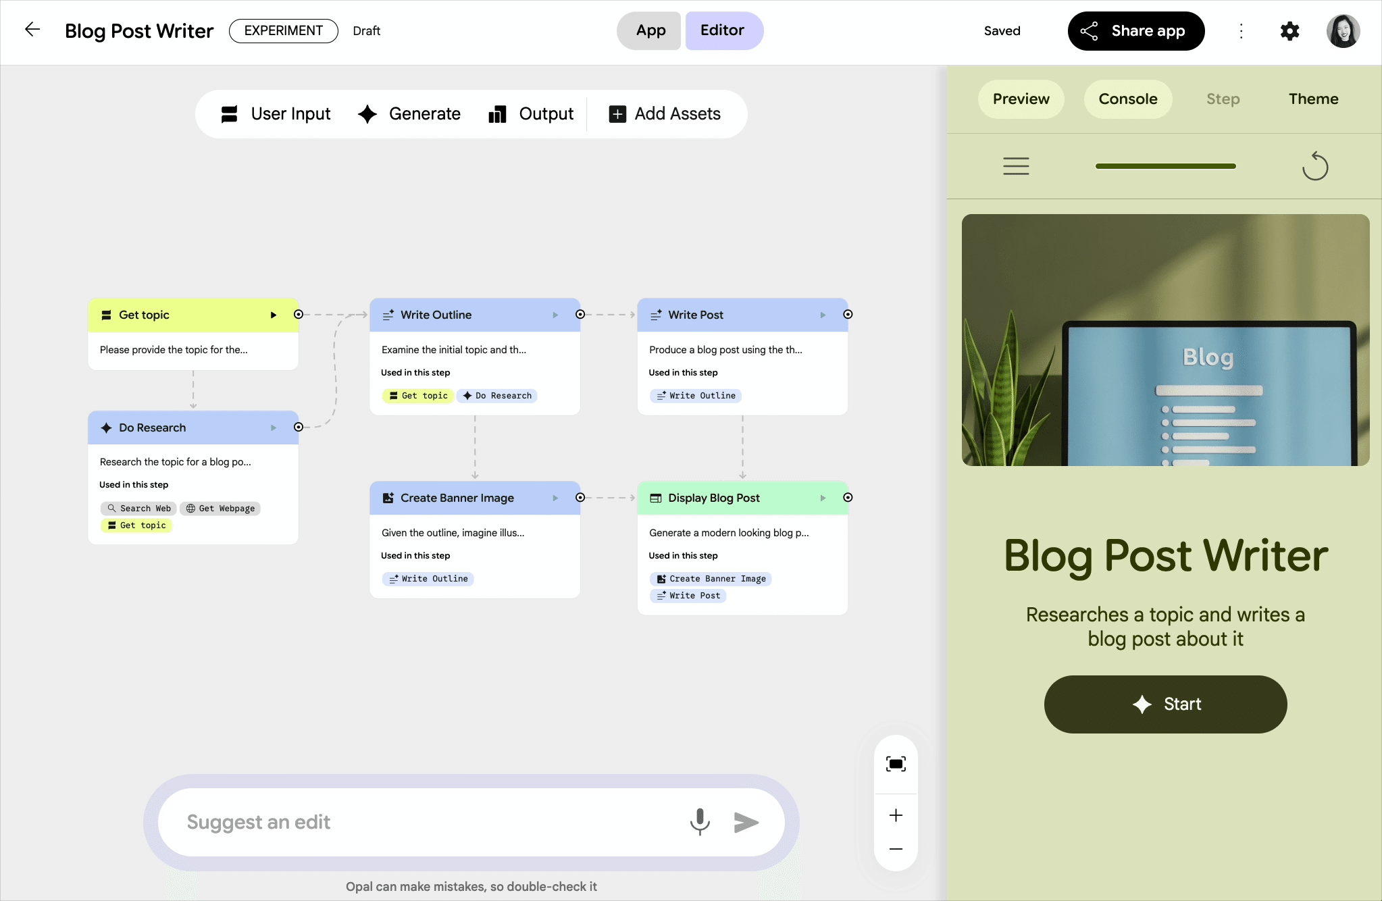The height and width of the screenshot is (901, 1382).
Task: Run the Write Outline step arrow
Action: click(555, 315)
